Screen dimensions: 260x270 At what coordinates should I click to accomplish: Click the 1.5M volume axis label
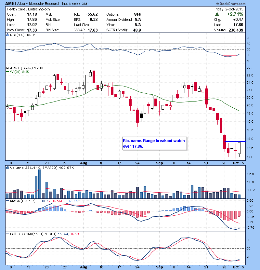pos(250,174)
